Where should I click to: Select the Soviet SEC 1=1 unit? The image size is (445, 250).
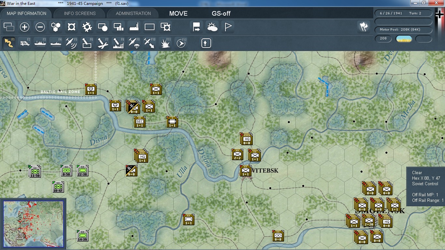point(140,122)
